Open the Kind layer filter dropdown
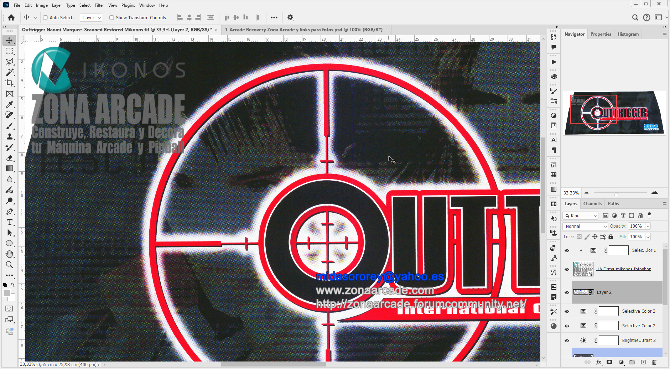670x369 pixels. [581, 215]
